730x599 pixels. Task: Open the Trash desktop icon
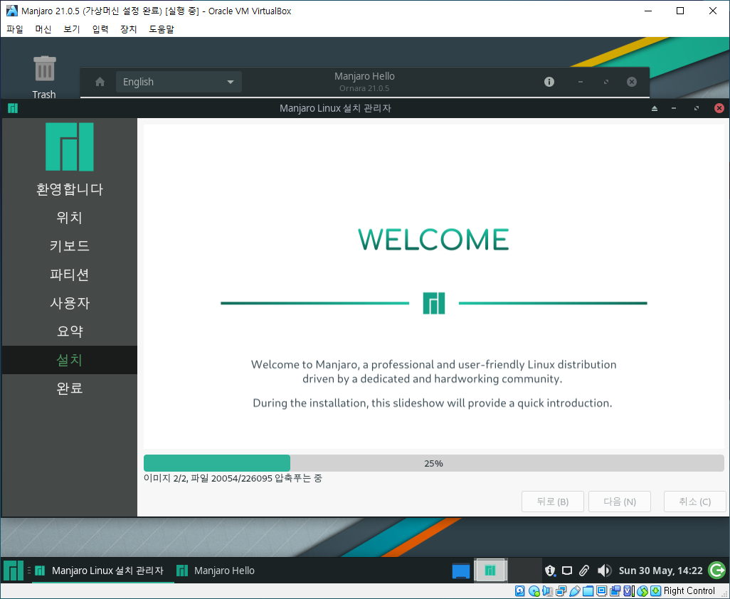click(44, 76)
